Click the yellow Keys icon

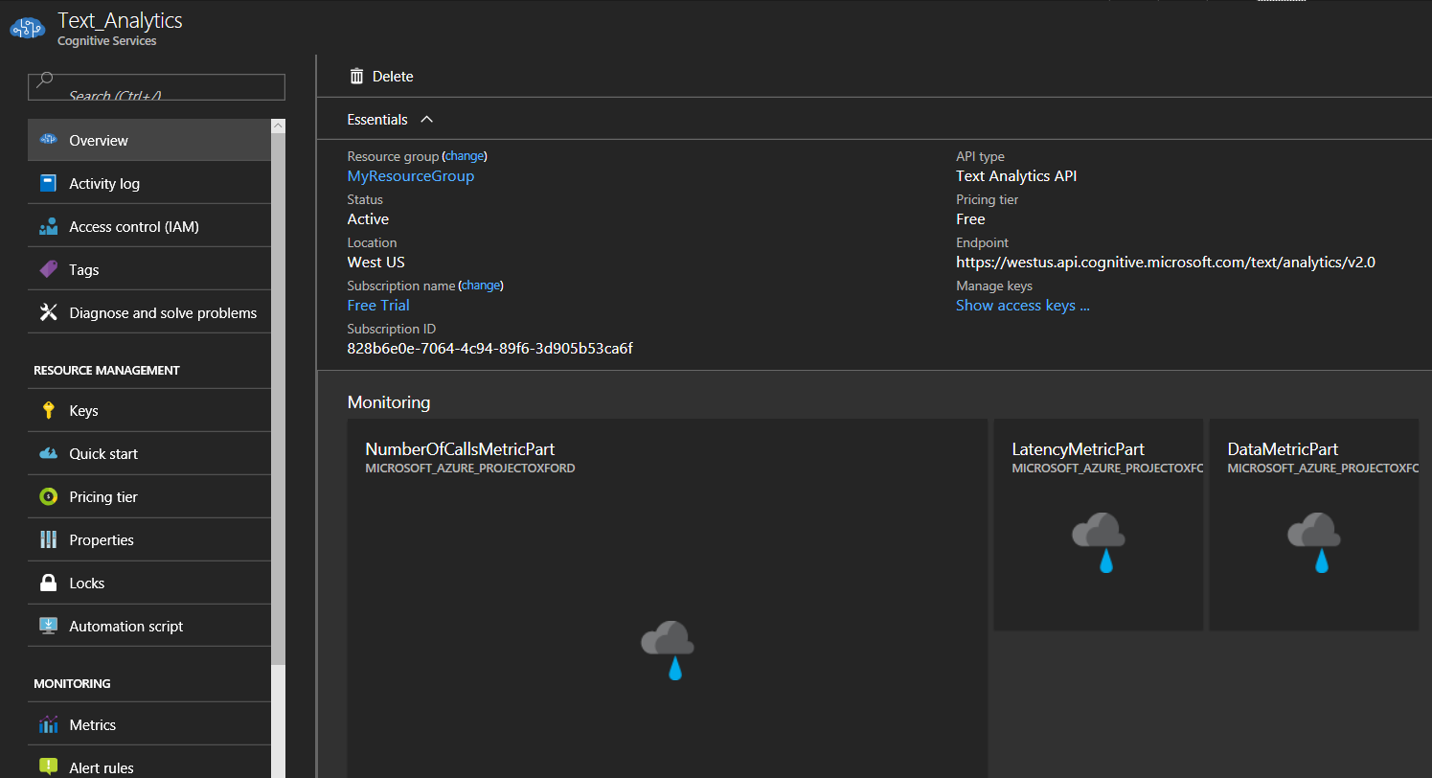(48, 410)
